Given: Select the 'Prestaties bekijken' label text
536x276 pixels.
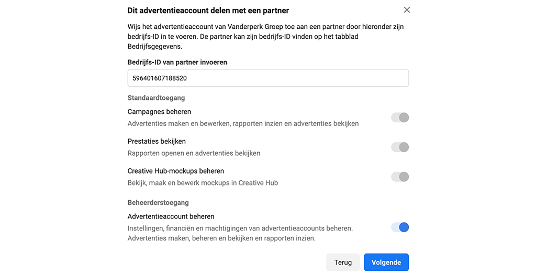Looking at the screenshot, I should tap(157, 142).
